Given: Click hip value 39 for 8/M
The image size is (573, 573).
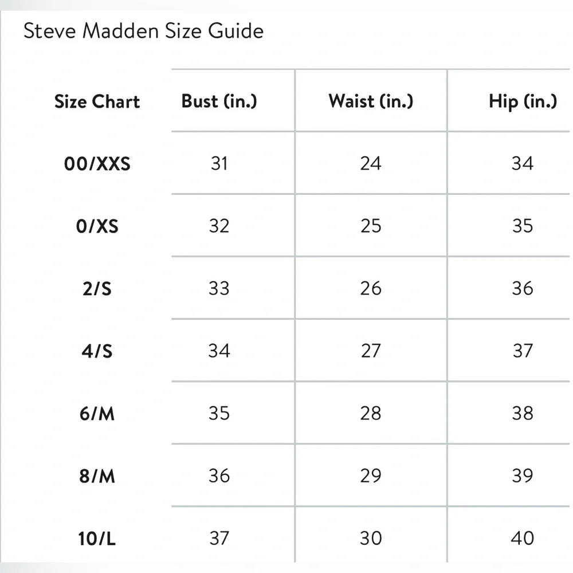Looking at the screenshot, I should [523, 476].
